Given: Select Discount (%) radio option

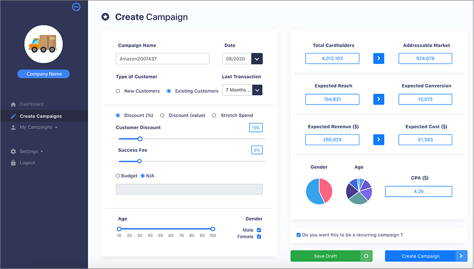Looking at the screenshot, I should 118,115.
